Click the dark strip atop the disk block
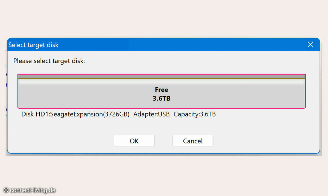328x196 pixels. point(162,76)
